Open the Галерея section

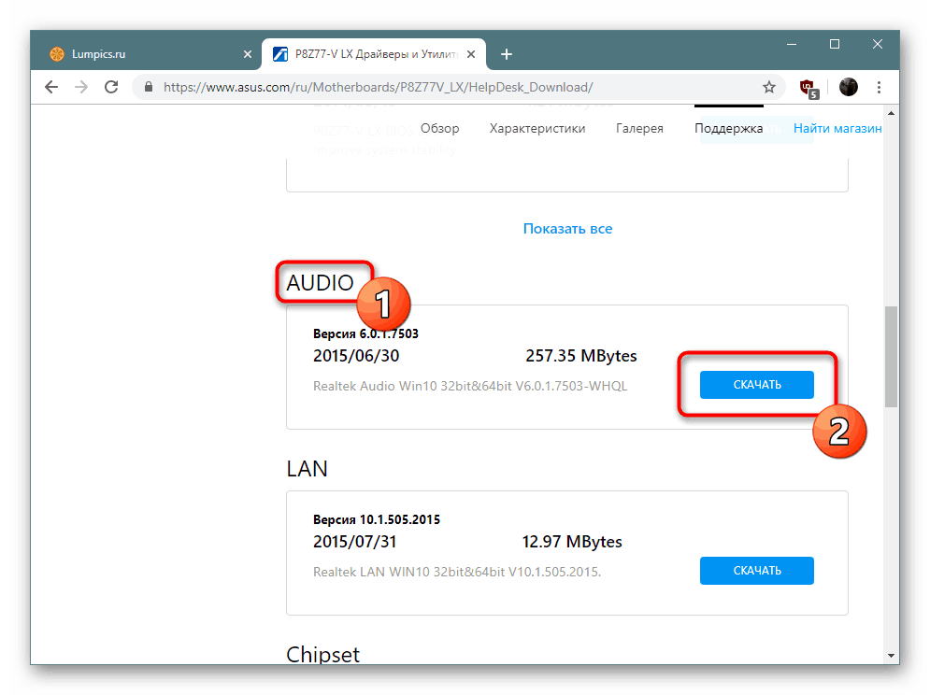point(639,129)
